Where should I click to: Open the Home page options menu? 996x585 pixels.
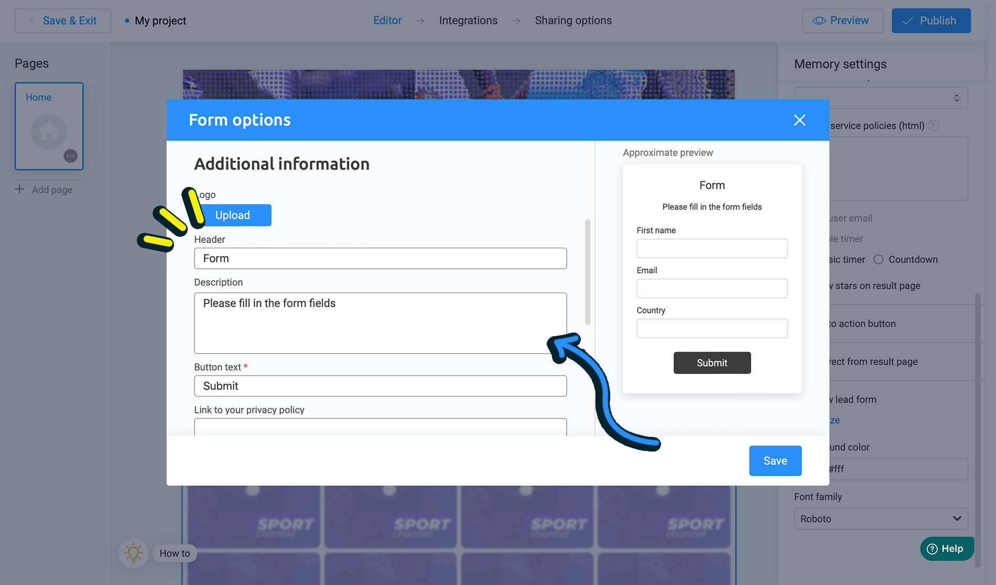(70, 156)
